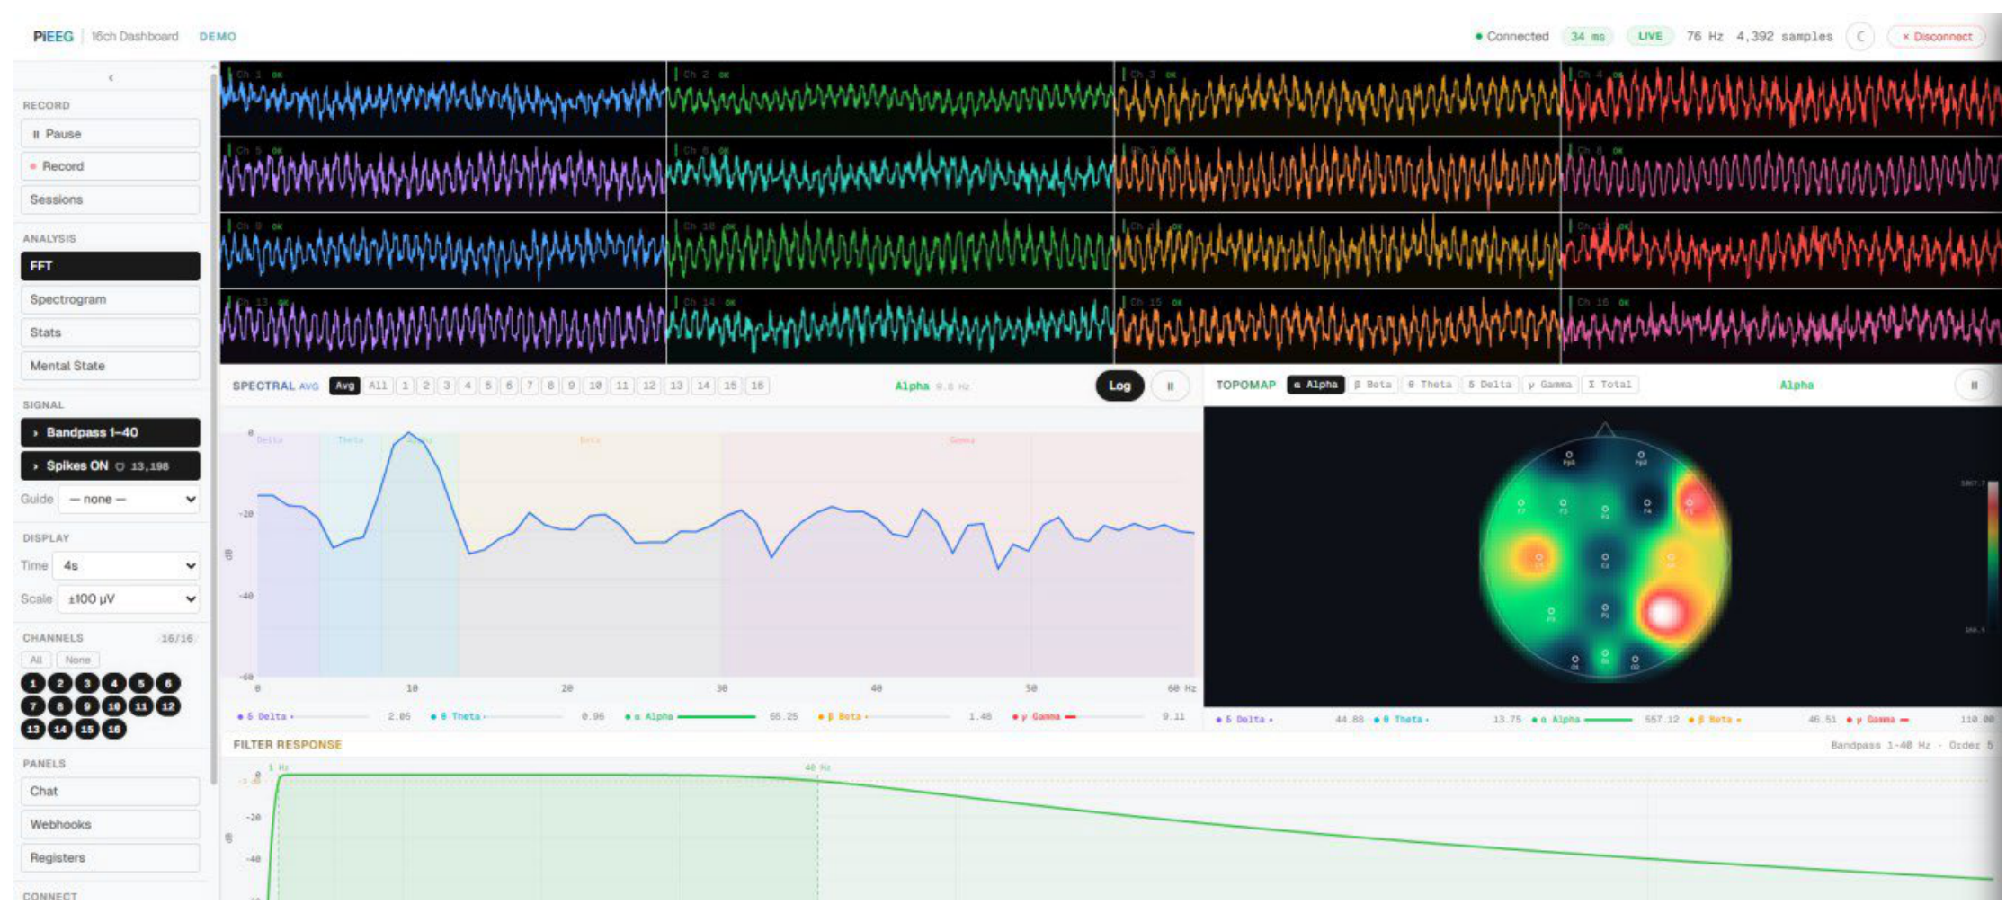The height and width of the screenshot is (913, 2015).
Task: Toggle channel 5 circle in channels list
Action: [141, 683]
